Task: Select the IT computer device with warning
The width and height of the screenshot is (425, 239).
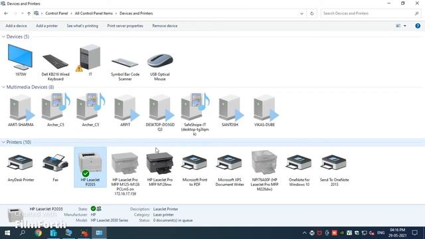Action: point(90,60)
